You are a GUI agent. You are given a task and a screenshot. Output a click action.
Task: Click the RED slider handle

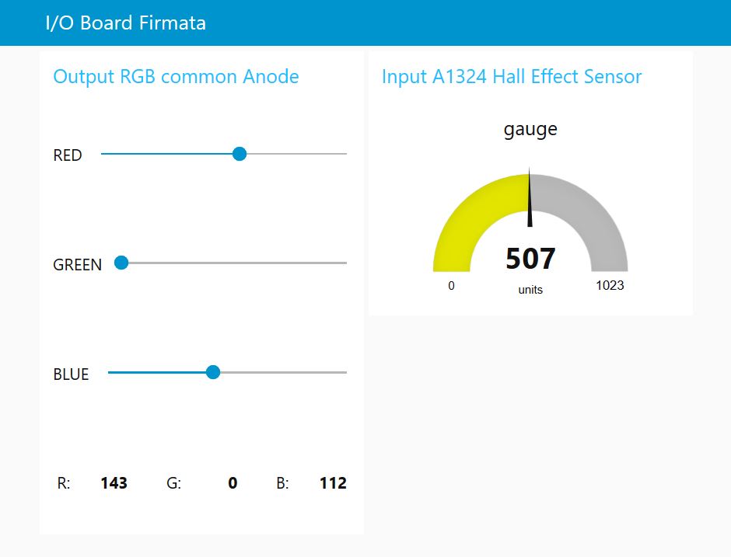coord(240,154)
